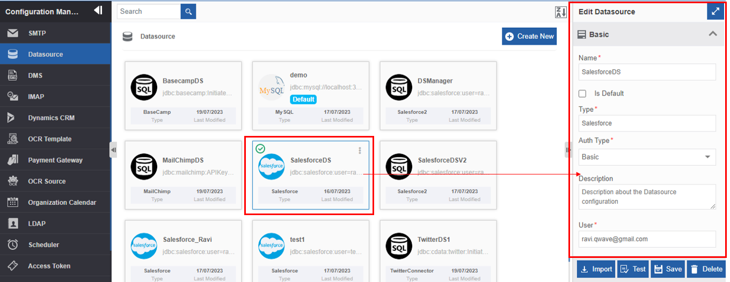This screenshot has height=282, width=730.
Task: Click the OCR Template icon
Action: pos(13,139)
